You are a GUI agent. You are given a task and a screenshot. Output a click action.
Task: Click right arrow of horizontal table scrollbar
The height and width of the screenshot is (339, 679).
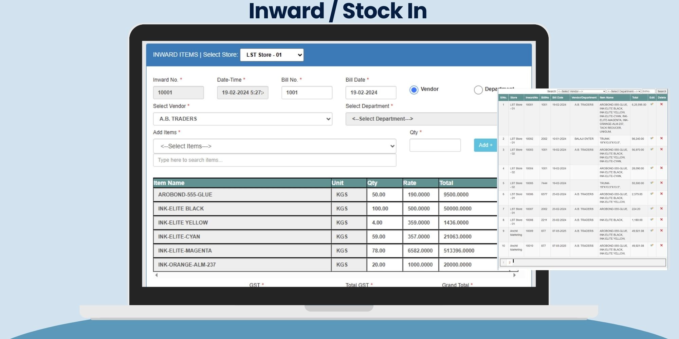pyautogui.click(x=514, y=275)
